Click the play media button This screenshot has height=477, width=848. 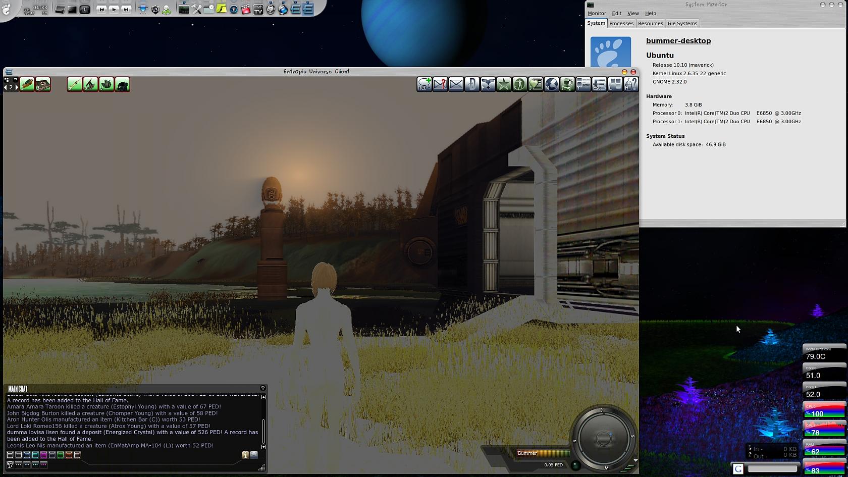[x=114, y=9]
